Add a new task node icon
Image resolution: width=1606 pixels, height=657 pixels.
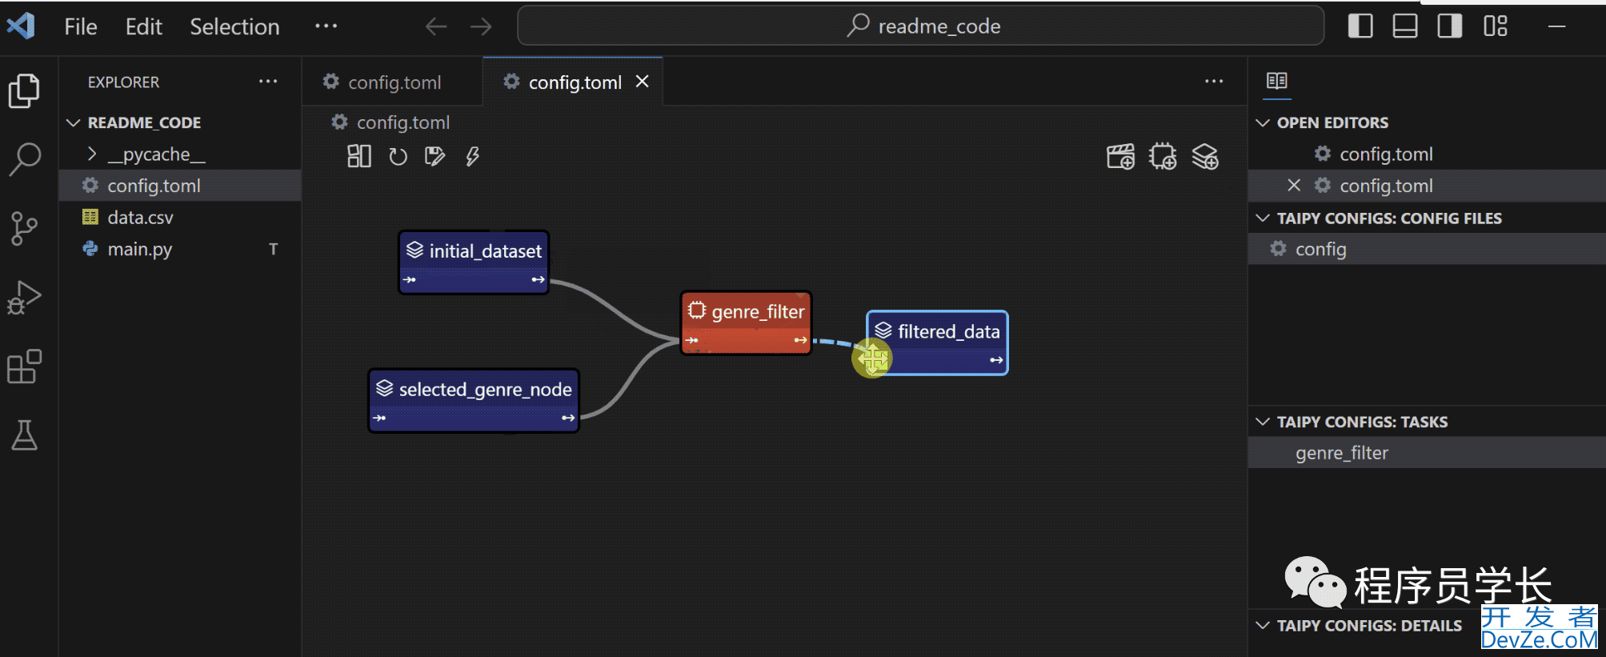[1163, 156]
